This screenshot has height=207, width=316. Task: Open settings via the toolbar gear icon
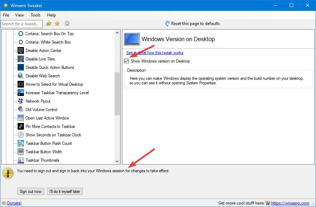tap(67, 24)
